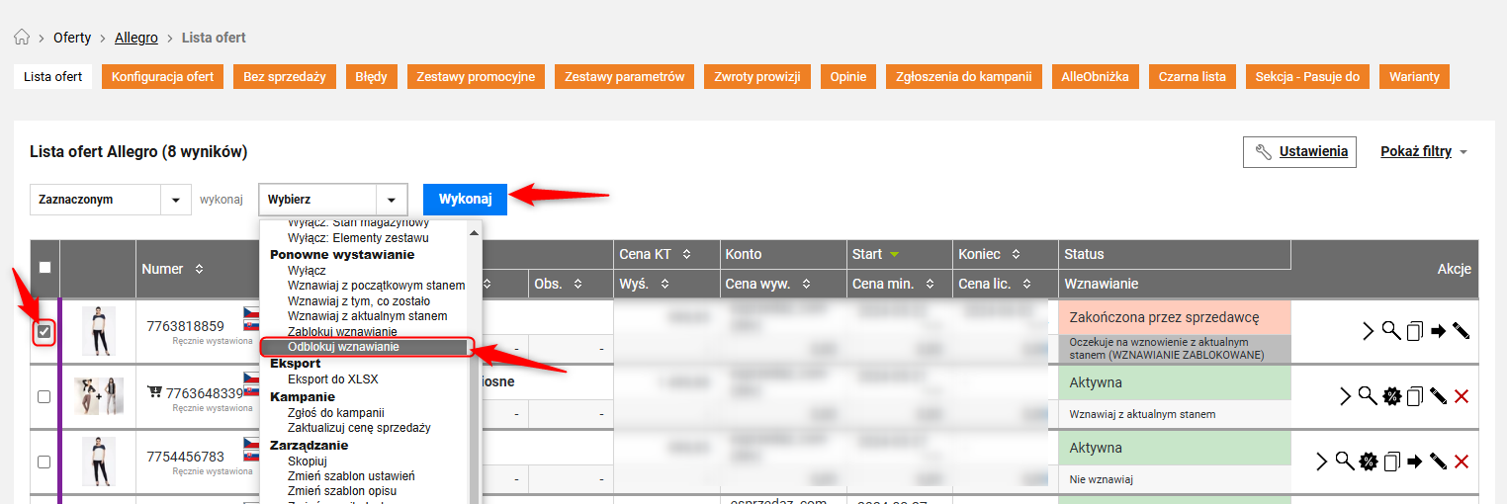Click the red X icon for offer 7754456783
Viewport: 1507px width, 504px height.
(x=1462, y=462)
